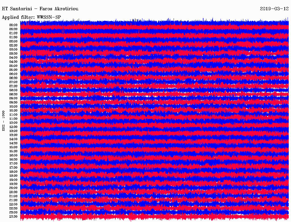Select the 03:00 time label
Screen dimensions: 291x222
pos(13,50)
